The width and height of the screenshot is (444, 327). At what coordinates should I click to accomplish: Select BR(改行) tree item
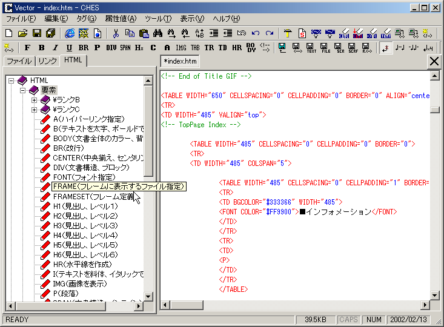[x=69, y=148]
